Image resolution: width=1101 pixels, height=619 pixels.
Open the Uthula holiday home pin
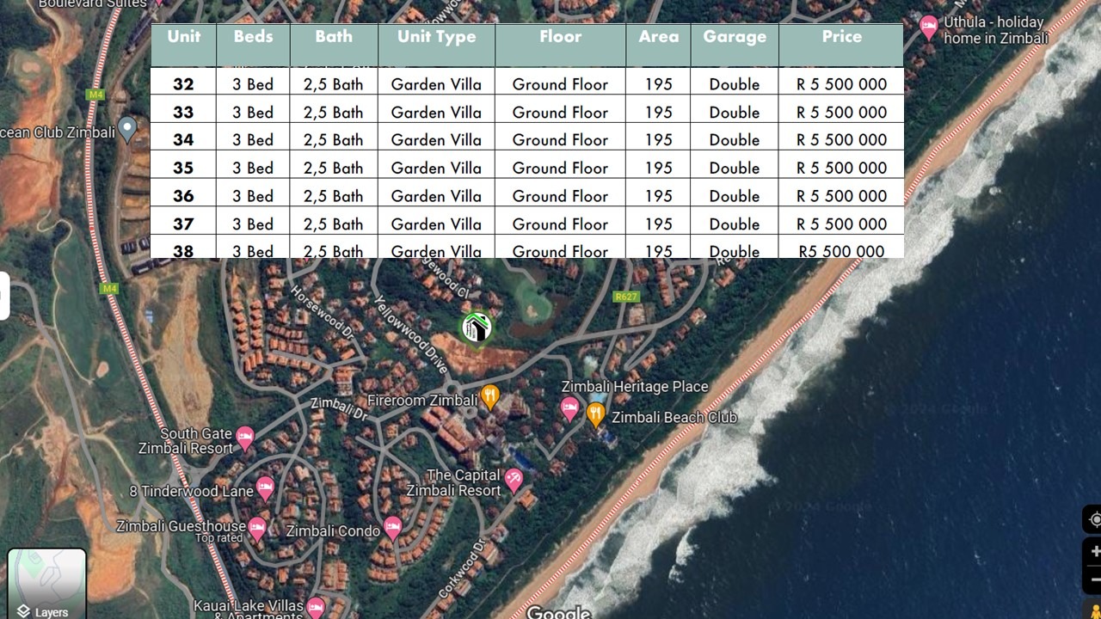point(929,27)
